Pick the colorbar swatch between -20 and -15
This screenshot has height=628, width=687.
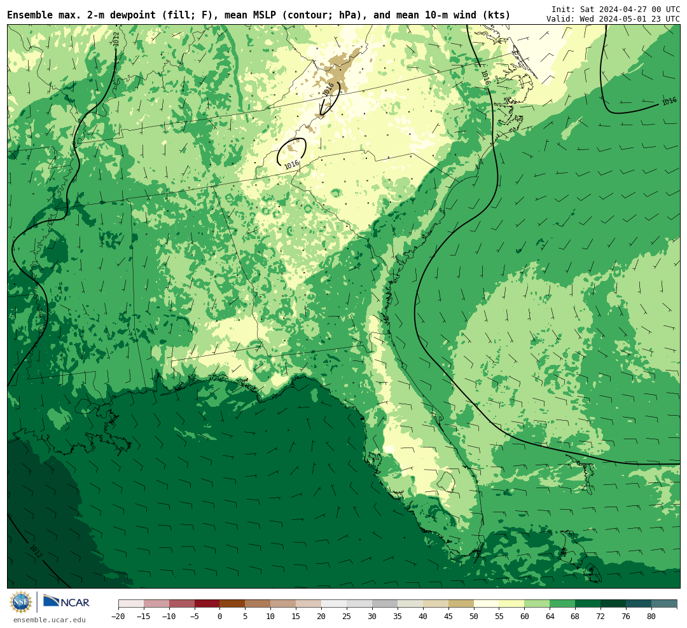[x=131, y=604]
